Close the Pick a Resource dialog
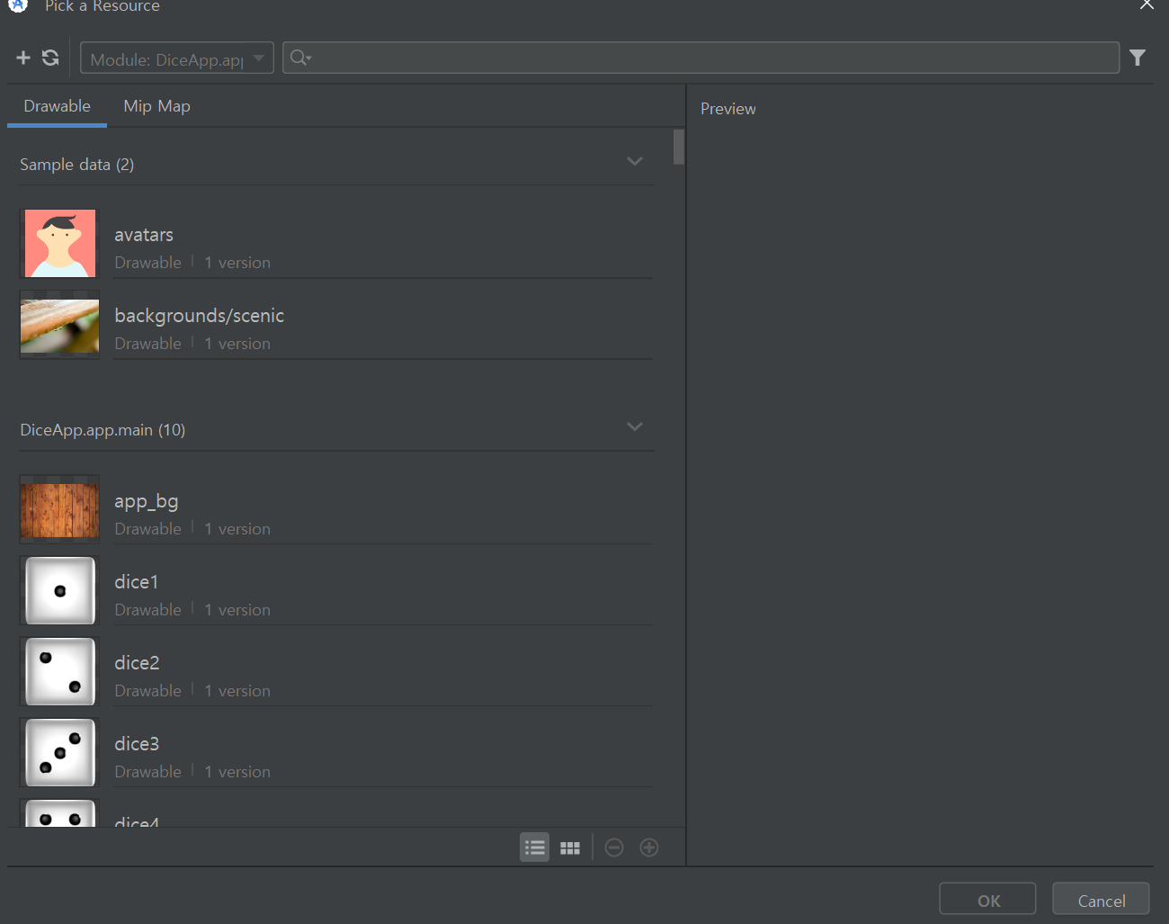The width and height of the screenshot is (1169, 924). (x=1147, y=4)
